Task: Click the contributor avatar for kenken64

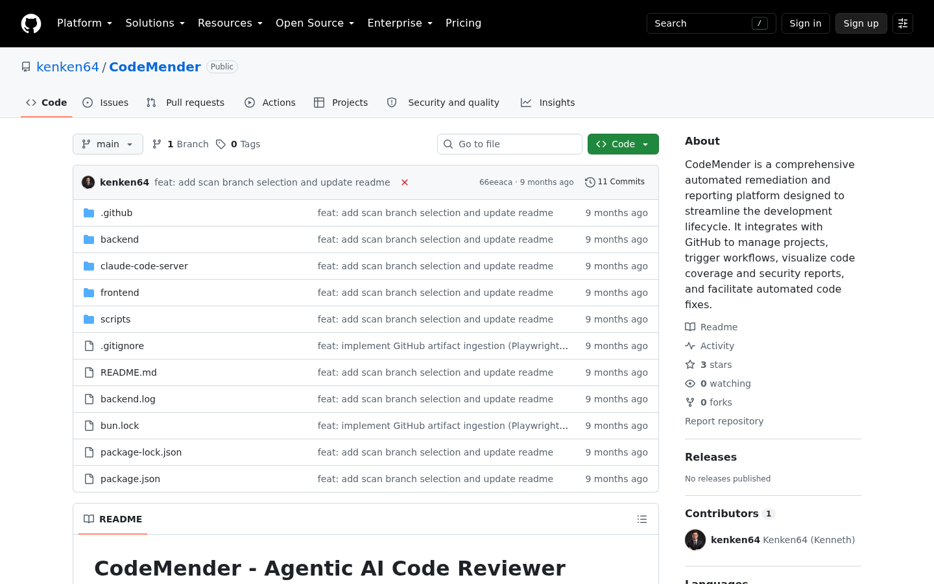Action: point(695,540)
